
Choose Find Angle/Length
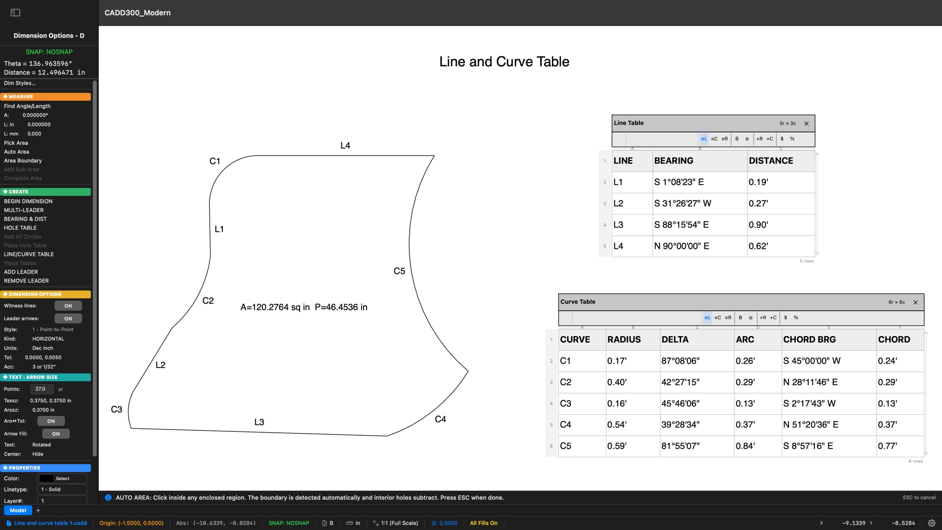click(x=27, y=106)
